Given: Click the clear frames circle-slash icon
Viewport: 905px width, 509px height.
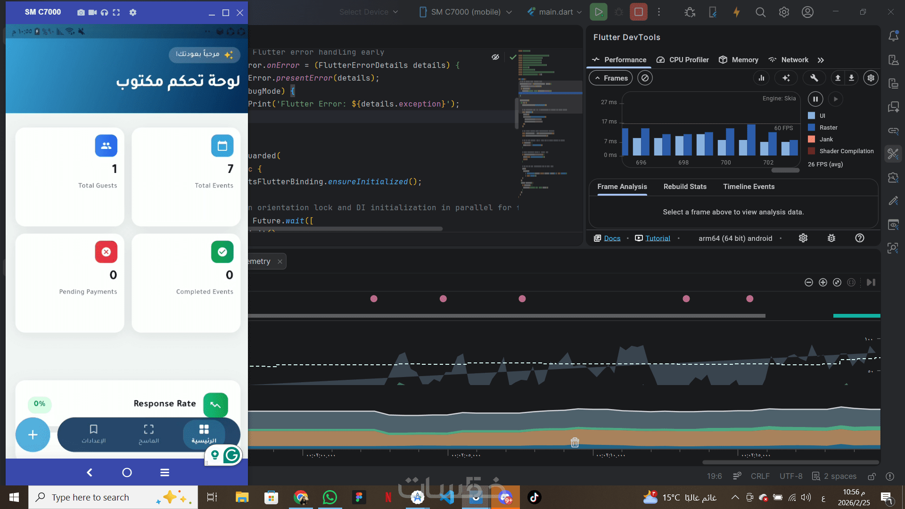Looking at the screenshot, I should 645,78.
